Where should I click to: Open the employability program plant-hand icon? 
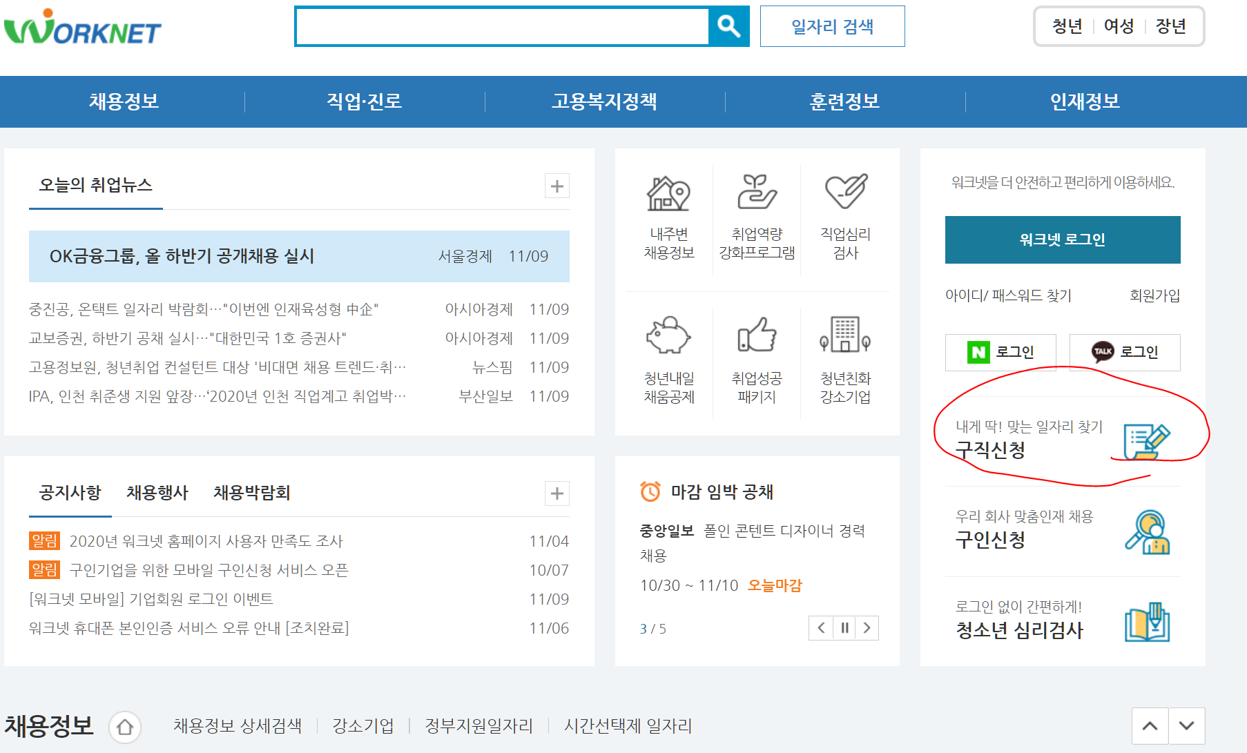coord(757,192)
